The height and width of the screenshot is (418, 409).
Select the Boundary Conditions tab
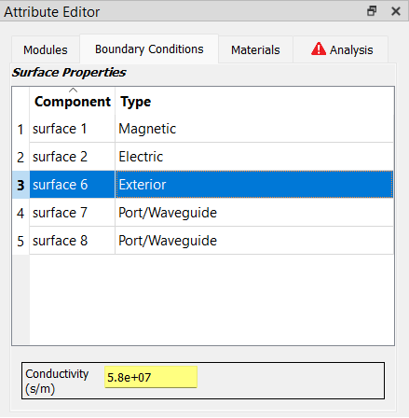[149, 49]
